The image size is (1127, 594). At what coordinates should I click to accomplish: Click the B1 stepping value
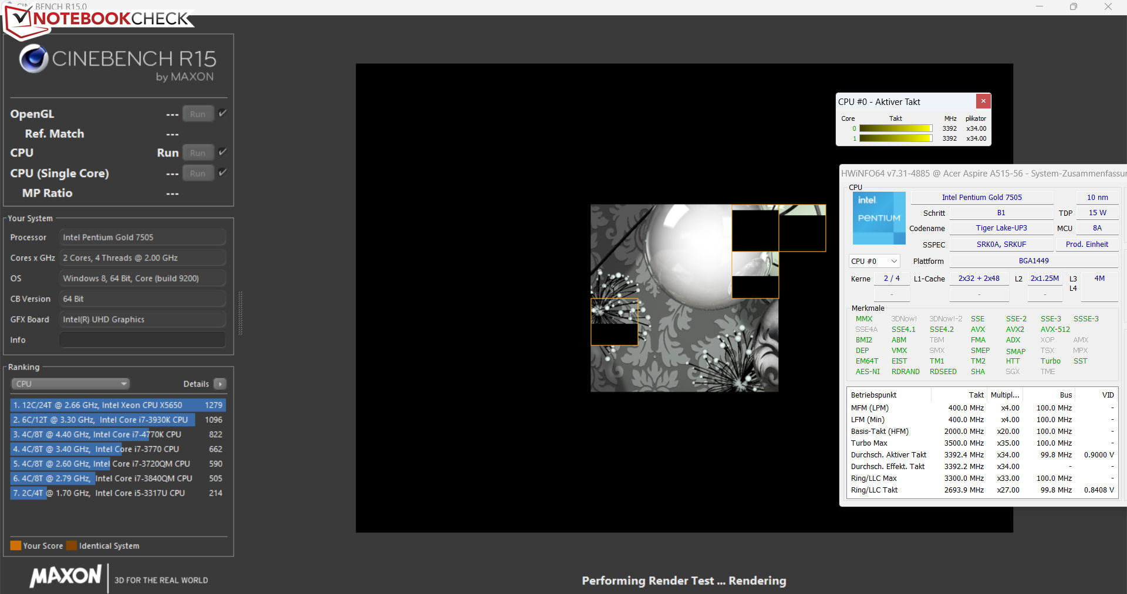(x=1001, y=213)
